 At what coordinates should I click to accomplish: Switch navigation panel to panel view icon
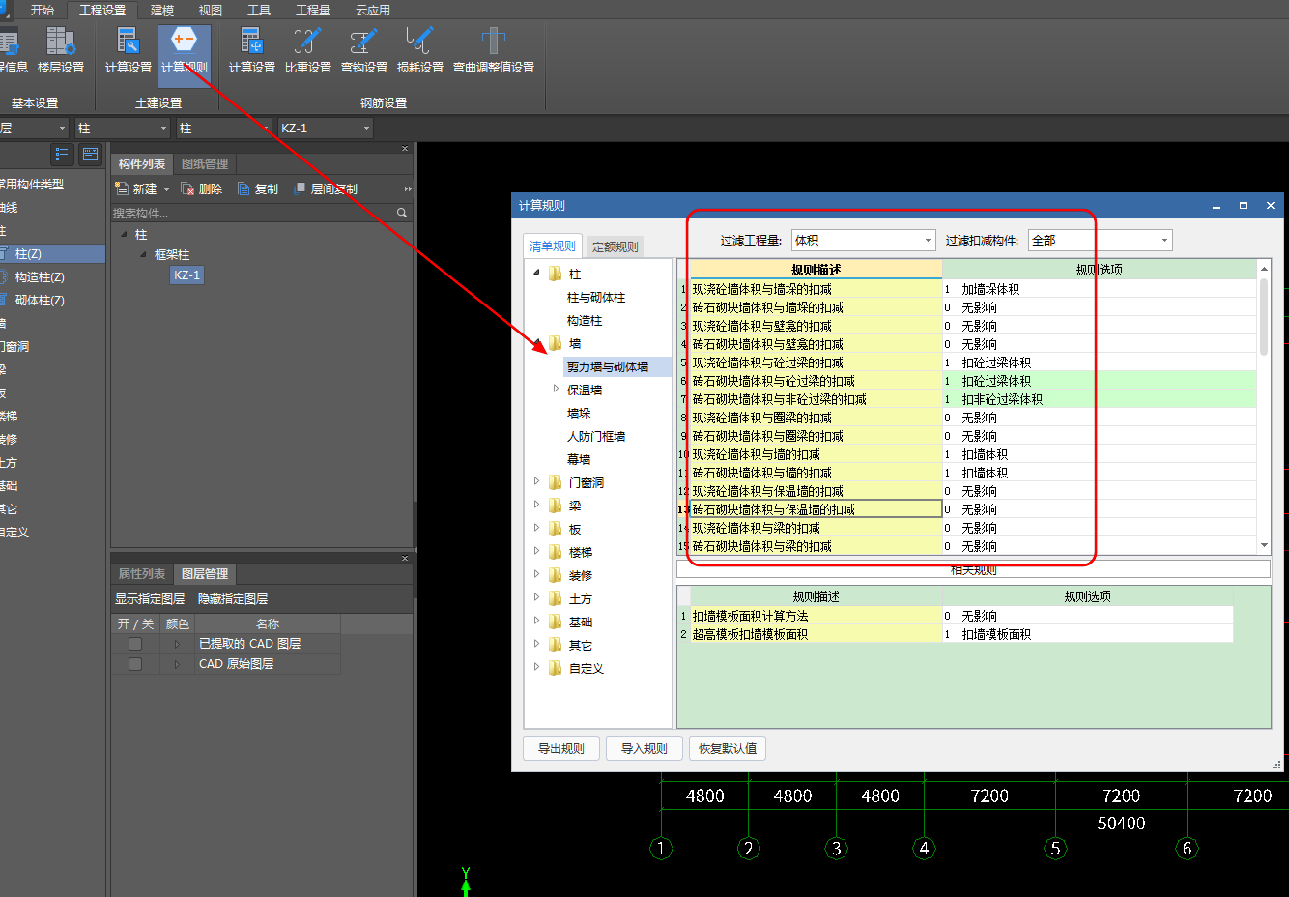90,155
